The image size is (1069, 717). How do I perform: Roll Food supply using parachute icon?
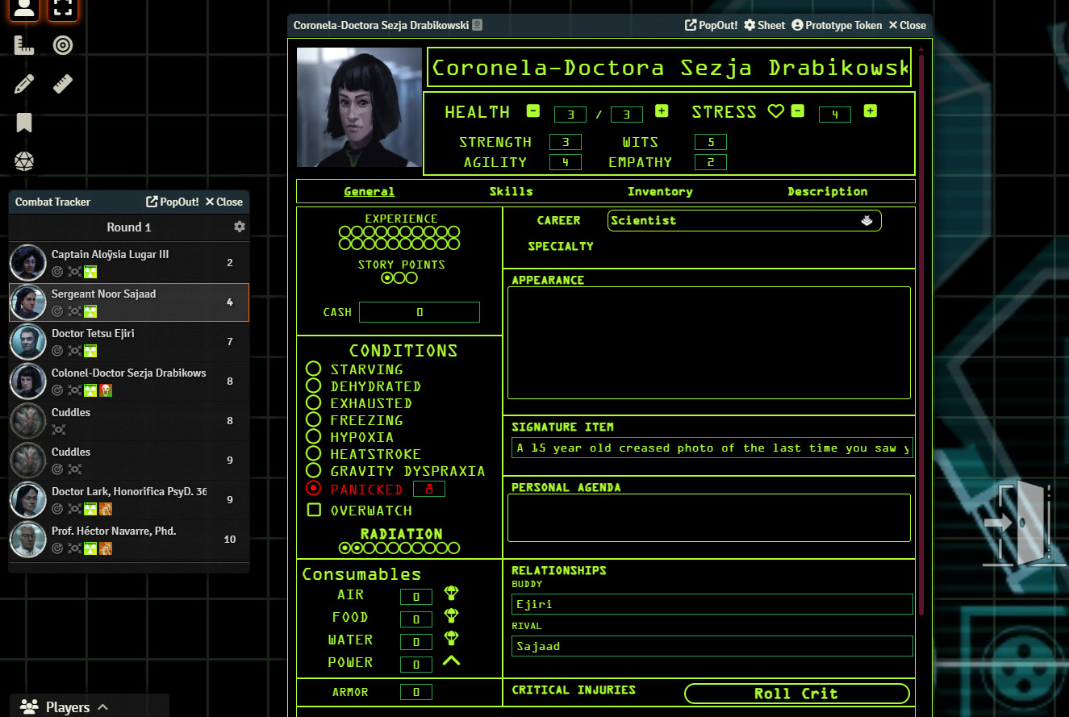pos(452,616)
